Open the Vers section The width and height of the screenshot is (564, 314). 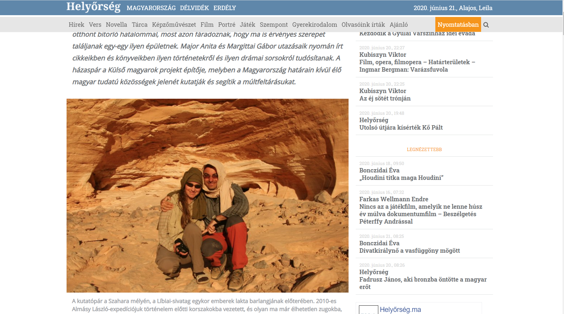[x=95, y=25]
